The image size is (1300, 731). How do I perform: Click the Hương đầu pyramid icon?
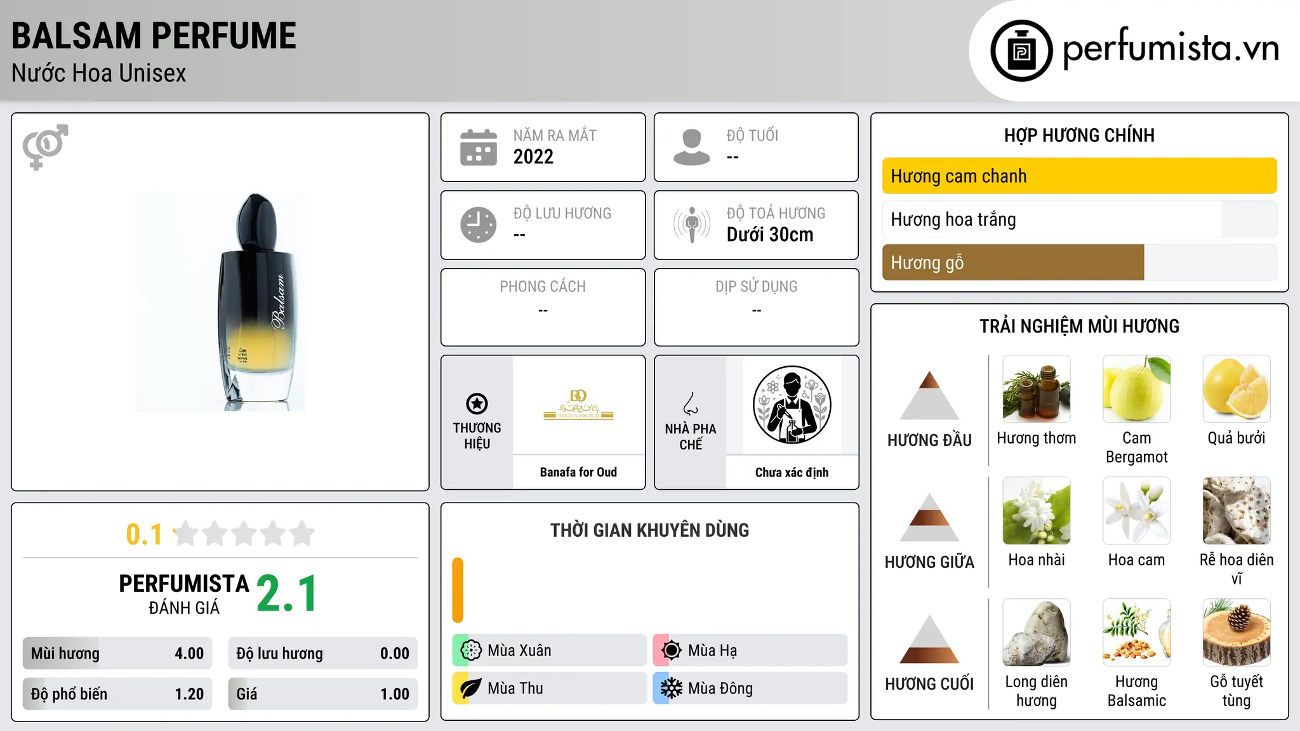929,395
